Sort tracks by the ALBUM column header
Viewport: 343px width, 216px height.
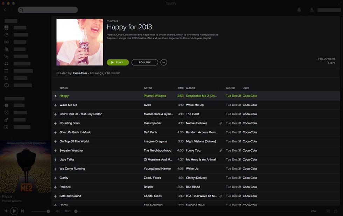click(x=190, y=88)
